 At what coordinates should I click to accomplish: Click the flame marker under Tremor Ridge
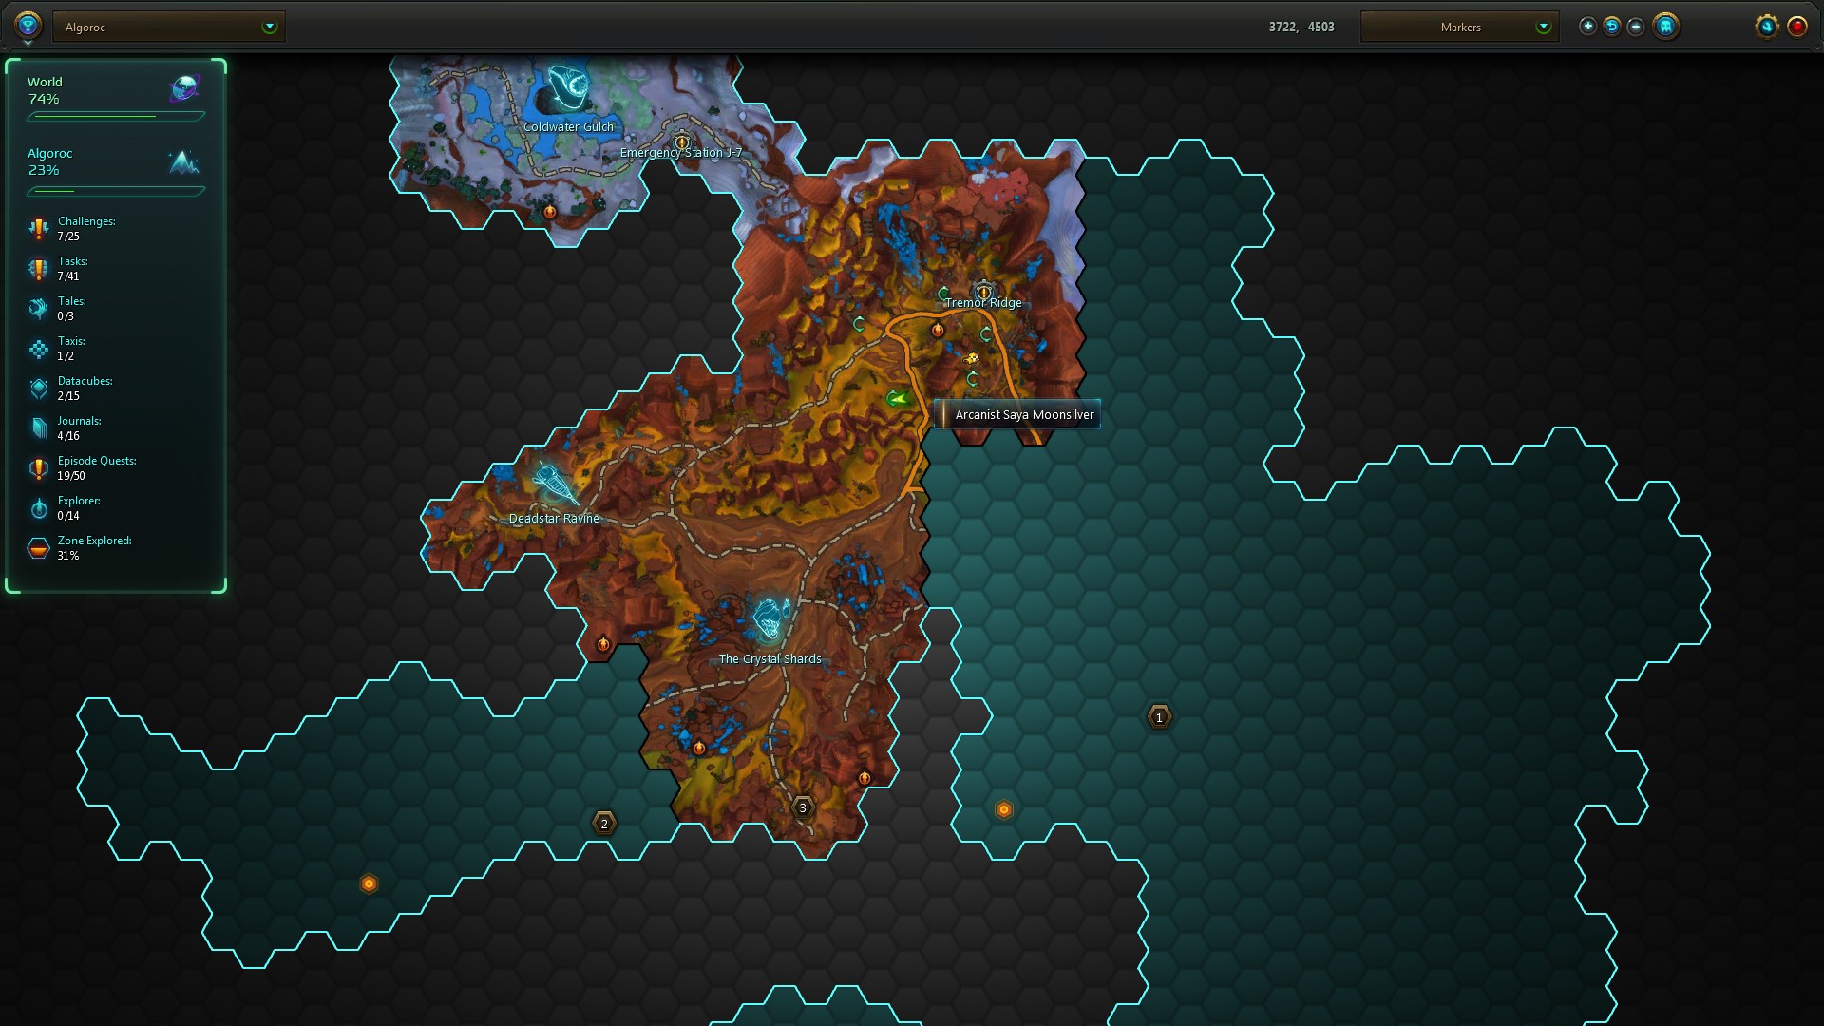tap(938, 330)
